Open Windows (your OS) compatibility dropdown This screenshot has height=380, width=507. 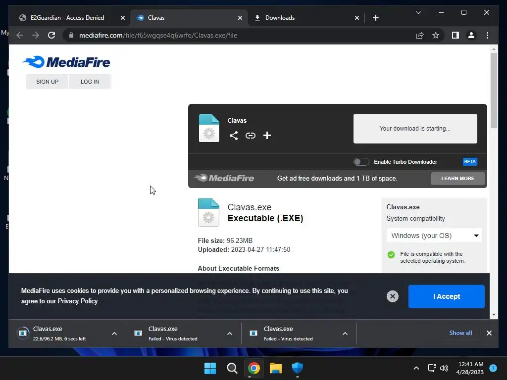pyautogui.click(x=434, y=236)
